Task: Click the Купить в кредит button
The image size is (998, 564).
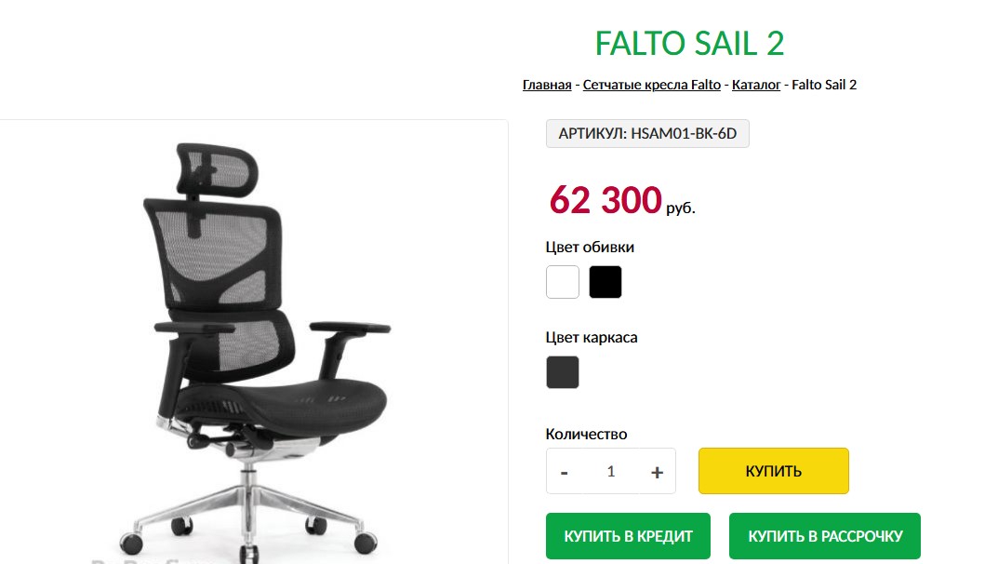Action: [x=628, y=536]
